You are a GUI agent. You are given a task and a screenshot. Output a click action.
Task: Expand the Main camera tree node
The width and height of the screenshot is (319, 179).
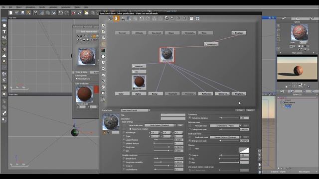point(281,102)
